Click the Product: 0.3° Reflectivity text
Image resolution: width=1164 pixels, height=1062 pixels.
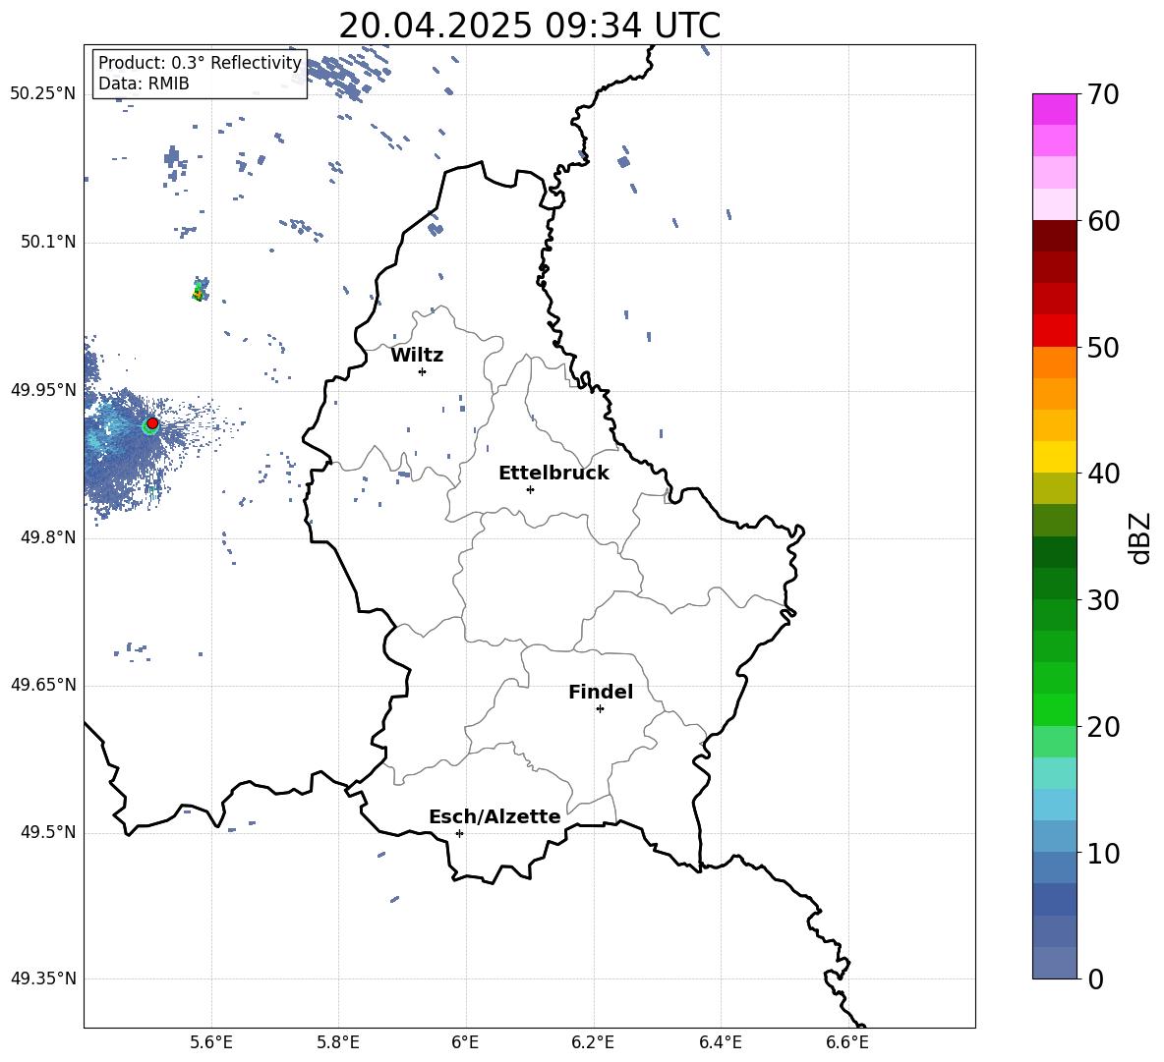pyautogui.click(x=200, y=63)
